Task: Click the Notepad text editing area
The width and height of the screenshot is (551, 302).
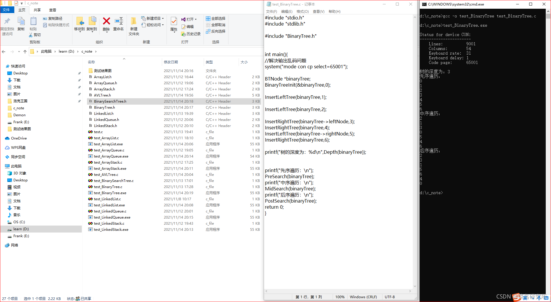Action: pos(338,151)
